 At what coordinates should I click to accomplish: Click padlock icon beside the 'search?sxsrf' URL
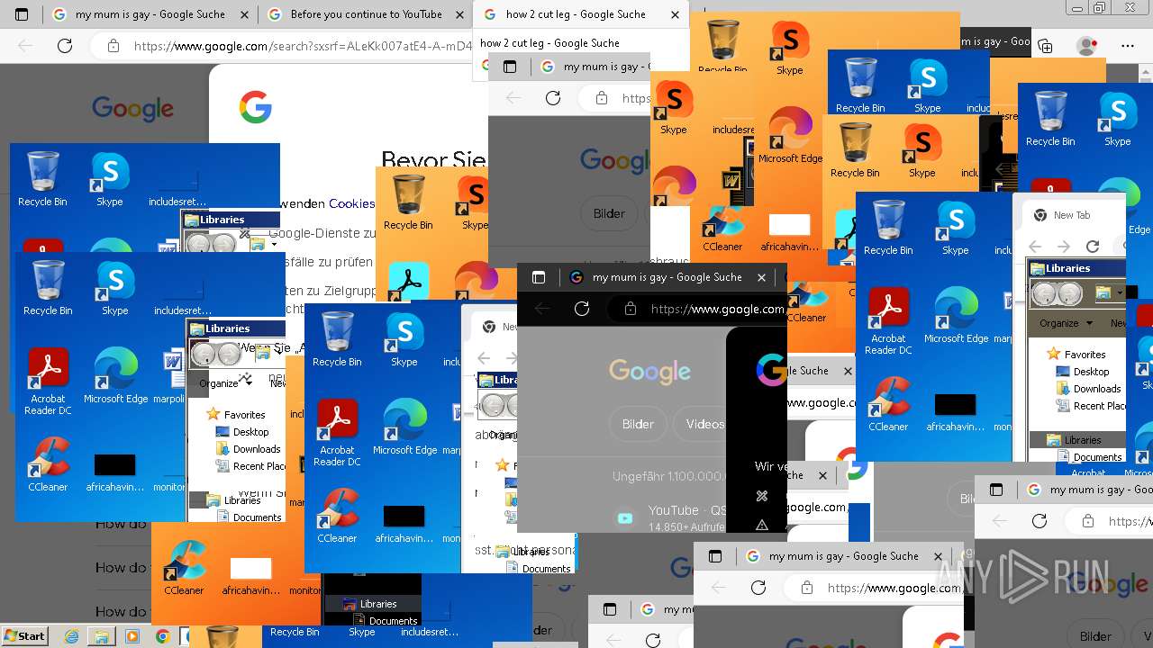(x=113, y=46)
